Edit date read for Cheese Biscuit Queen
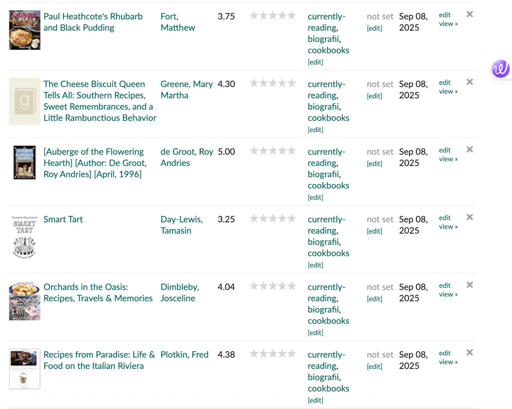Viewport: 512px width, 409px height. coord(374,96)
